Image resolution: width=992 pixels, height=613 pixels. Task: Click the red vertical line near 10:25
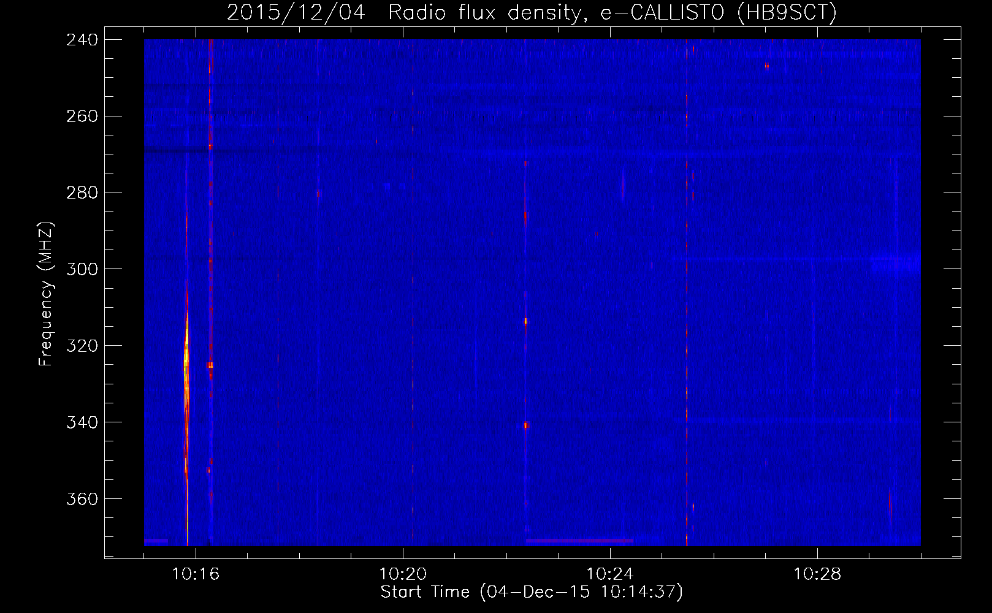coord(687,294)
